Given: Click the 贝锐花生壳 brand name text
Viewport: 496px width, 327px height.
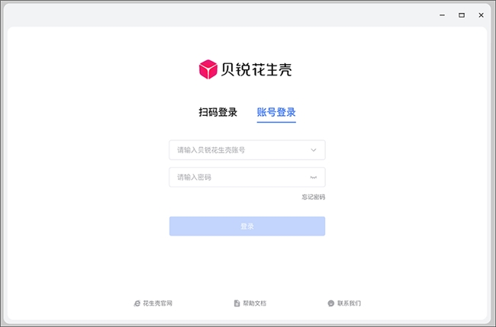Looking at the screenshot, I should pos(256,70).
